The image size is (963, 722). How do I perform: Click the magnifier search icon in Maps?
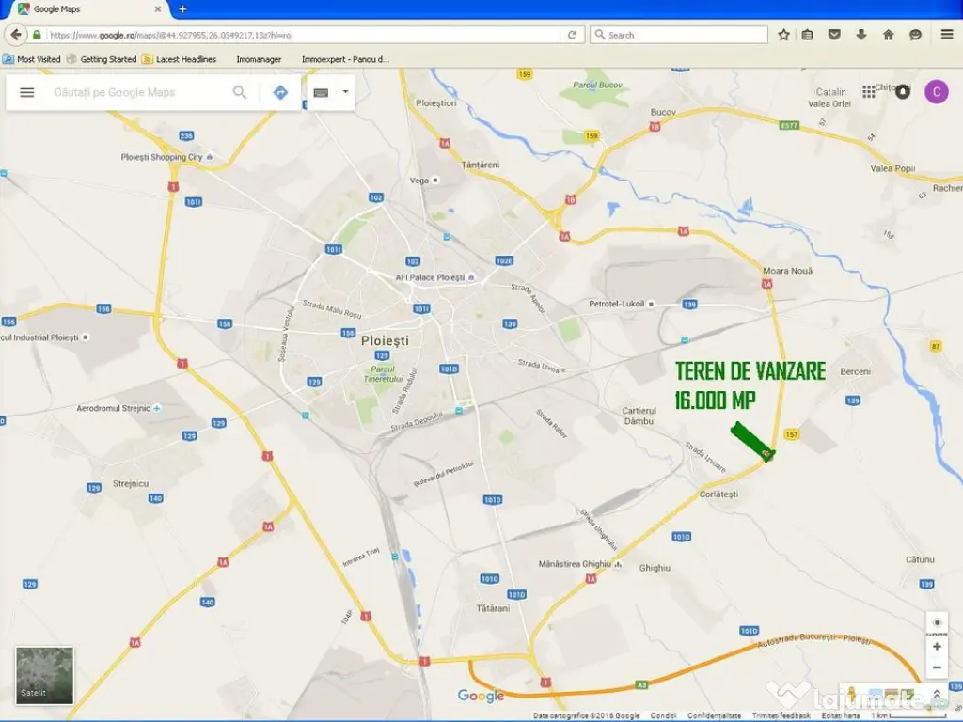point(240,92)
